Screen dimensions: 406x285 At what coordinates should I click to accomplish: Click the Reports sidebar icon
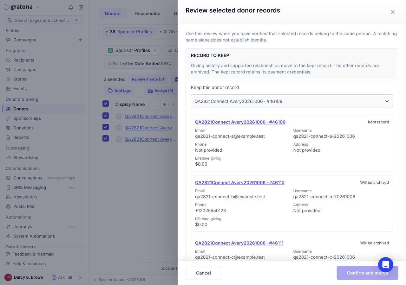(x=8, y=137)
